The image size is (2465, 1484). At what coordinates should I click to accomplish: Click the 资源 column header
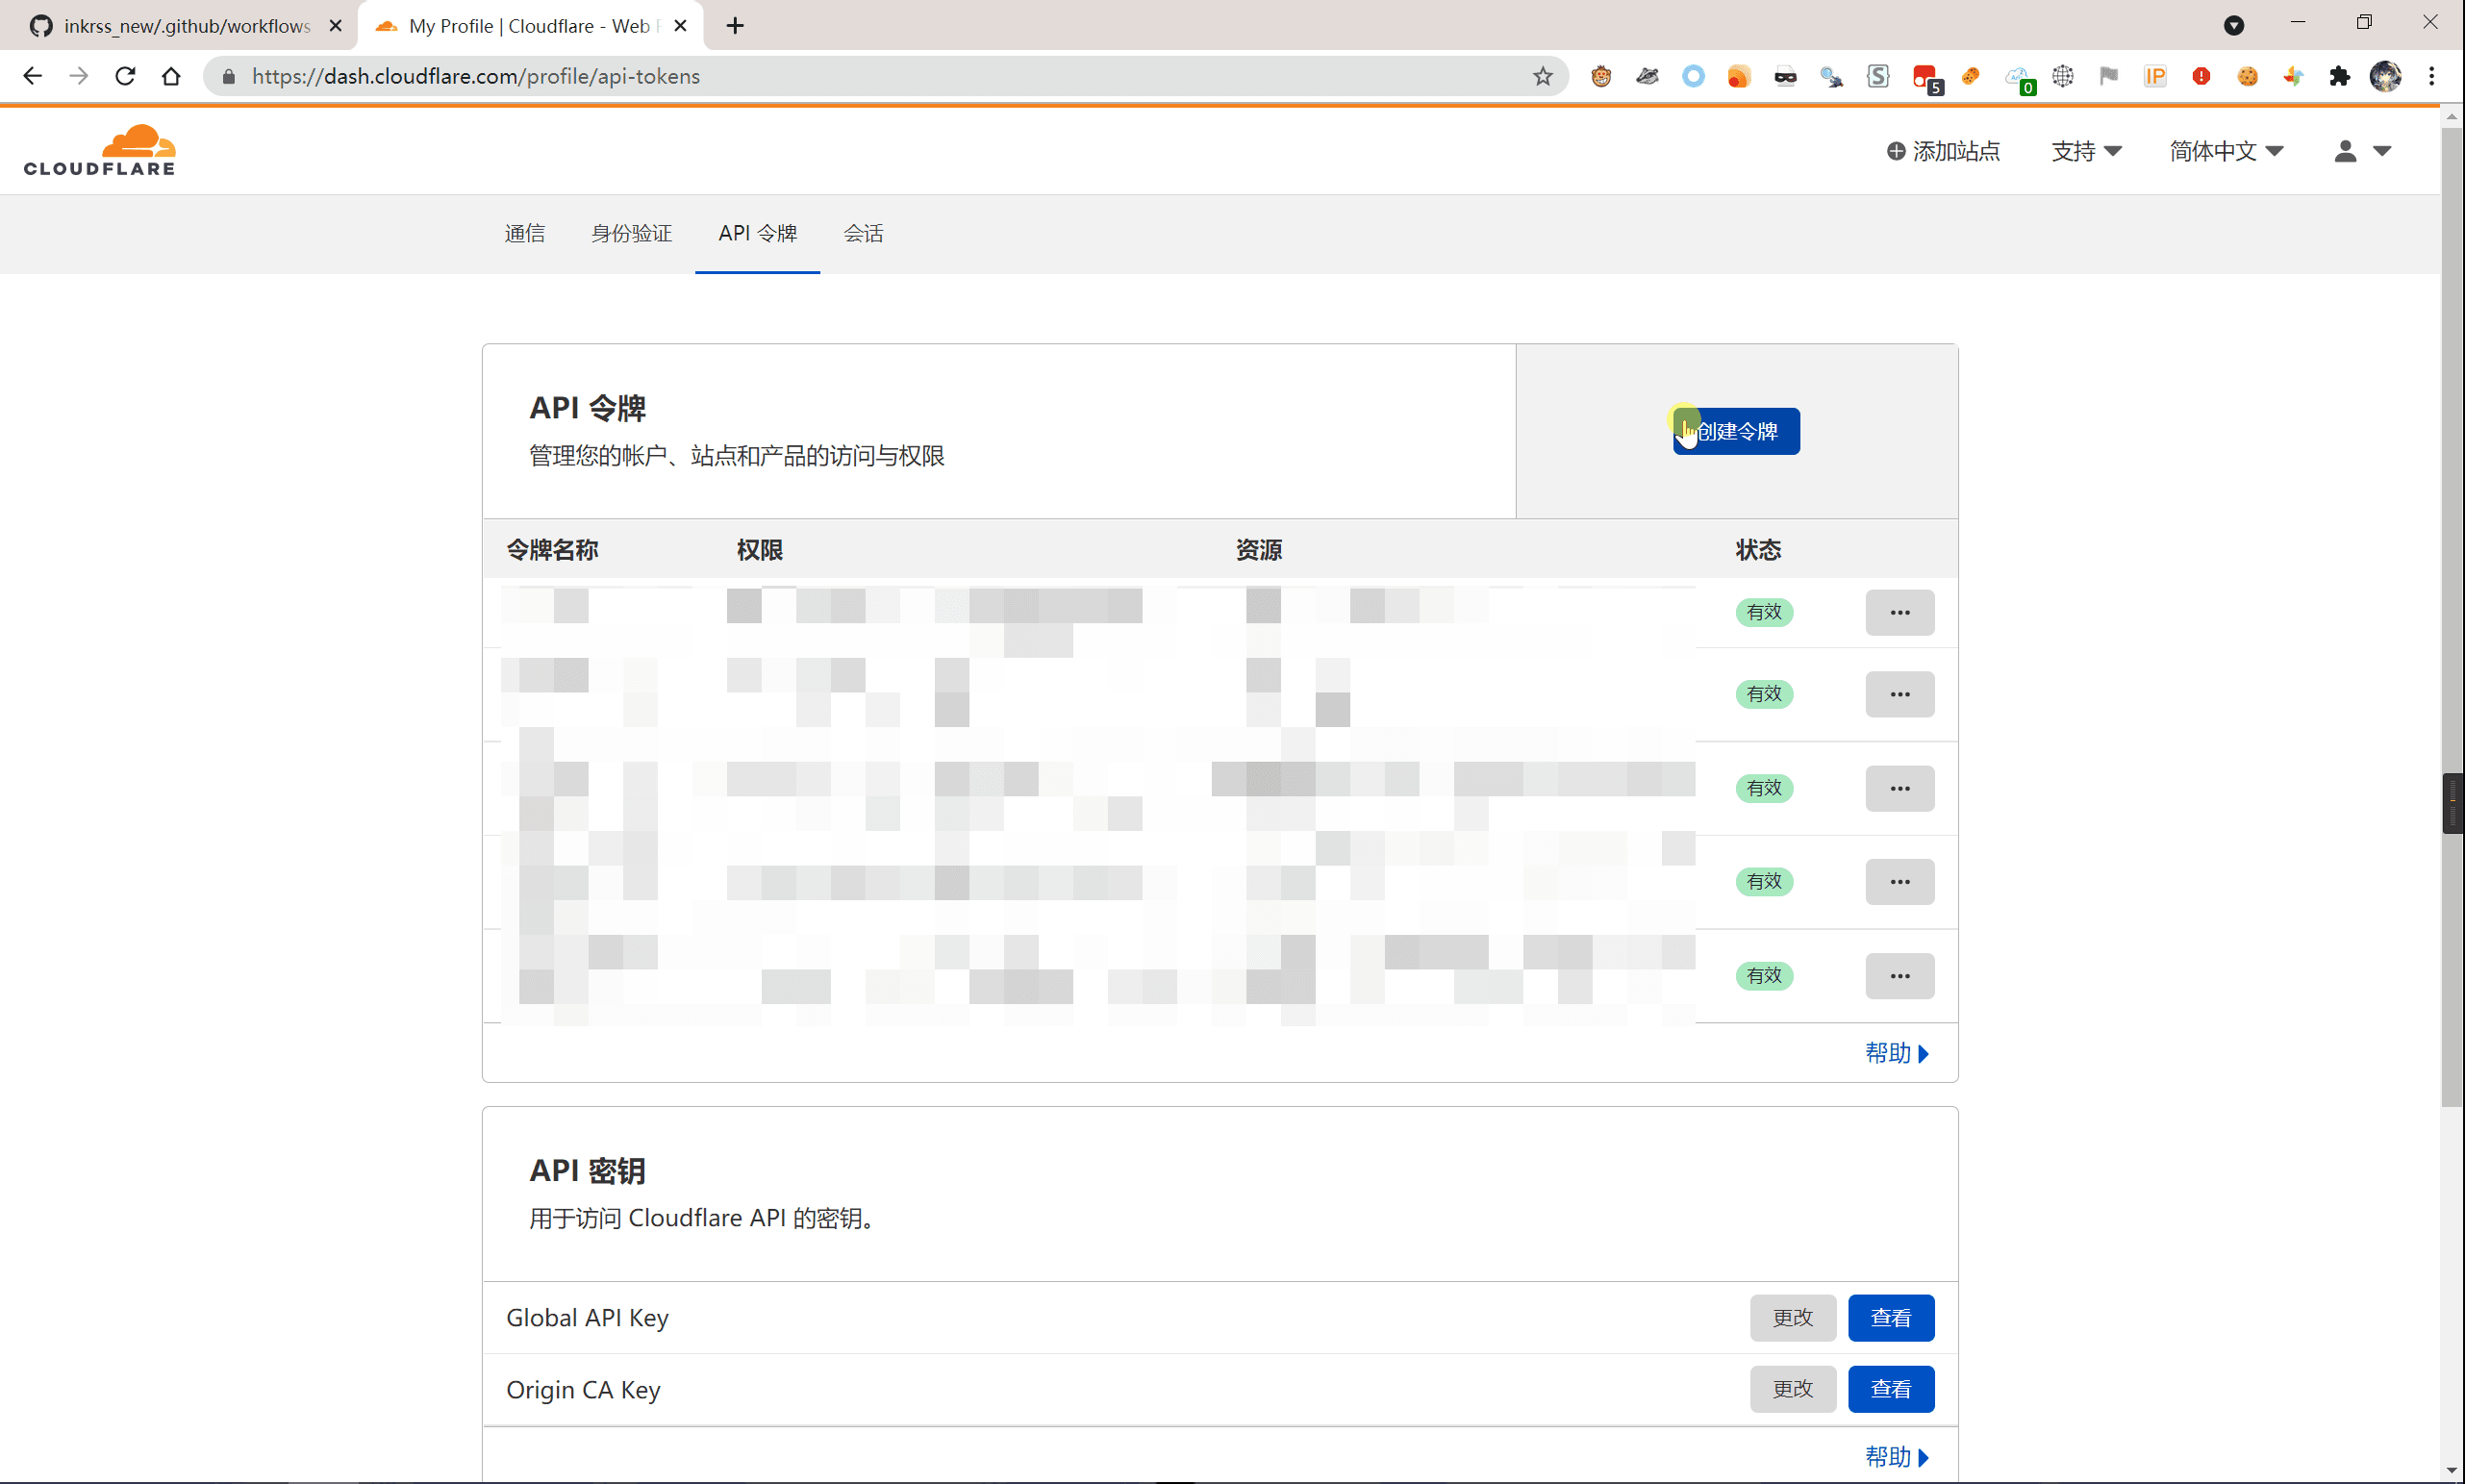coord(1258,550)
